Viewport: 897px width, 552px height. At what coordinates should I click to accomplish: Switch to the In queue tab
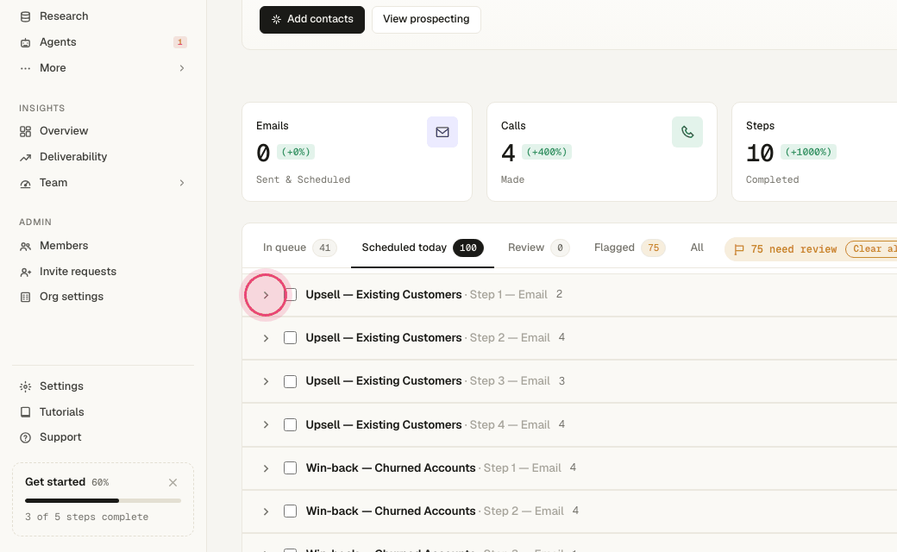300,248
